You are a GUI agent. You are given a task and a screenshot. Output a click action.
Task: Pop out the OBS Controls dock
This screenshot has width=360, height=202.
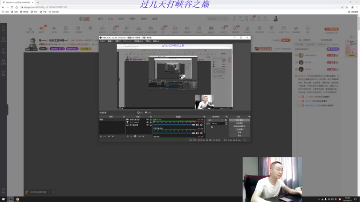tap(249, 117)
